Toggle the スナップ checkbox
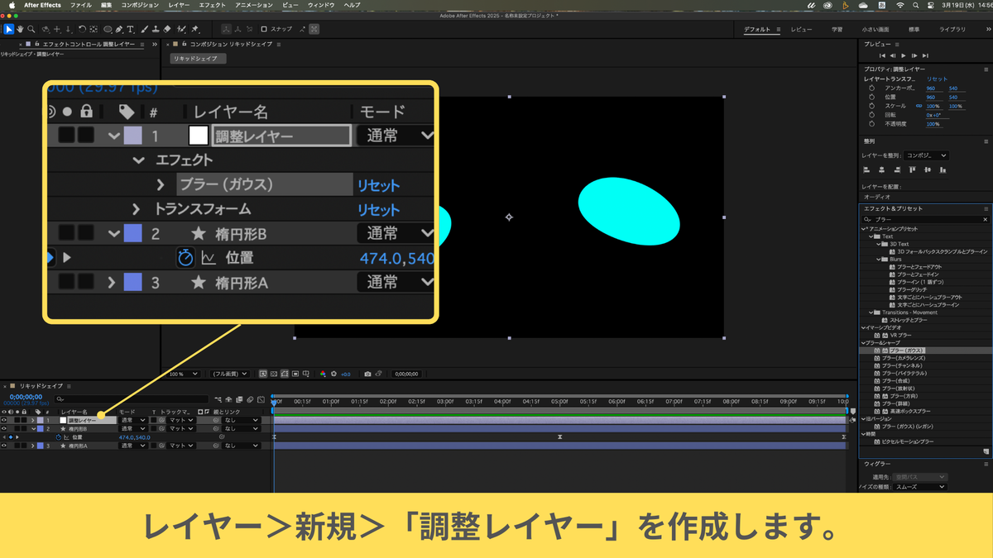 tap(264, 29)
